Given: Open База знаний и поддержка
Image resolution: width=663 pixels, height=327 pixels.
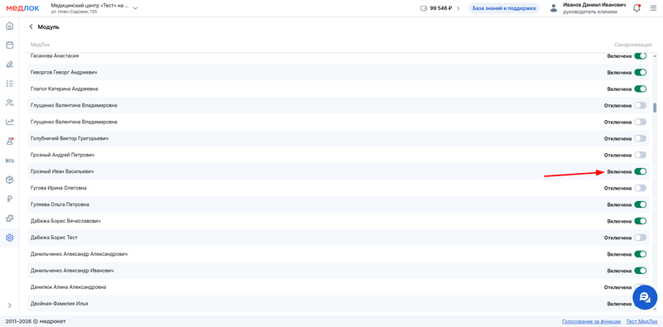Looking at the screenshot, I should pos(504,8).
